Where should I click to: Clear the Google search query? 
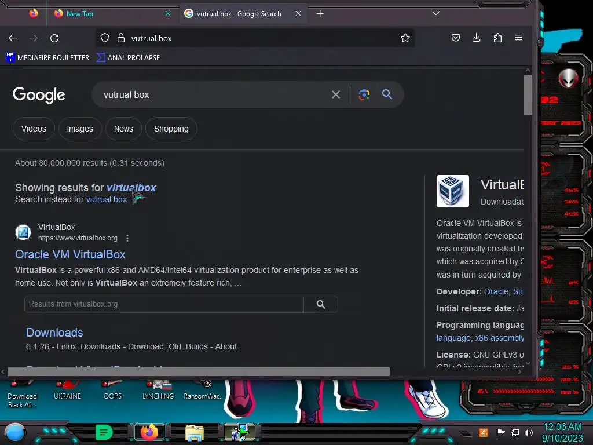point(335,94)
